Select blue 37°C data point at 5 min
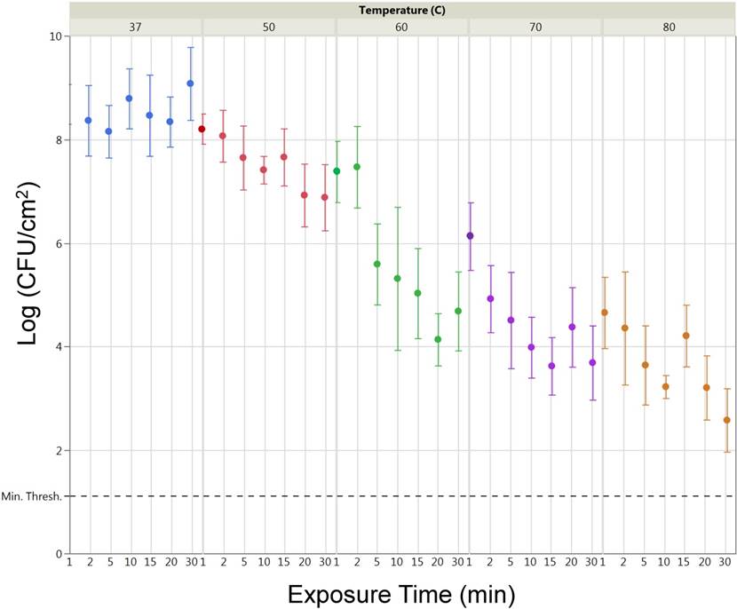 coord(108,131)
